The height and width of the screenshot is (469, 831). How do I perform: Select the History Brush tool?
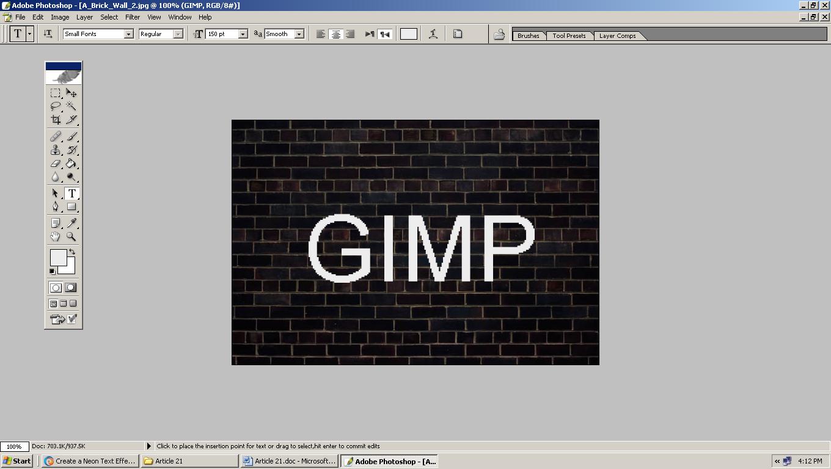coord(71,150)
